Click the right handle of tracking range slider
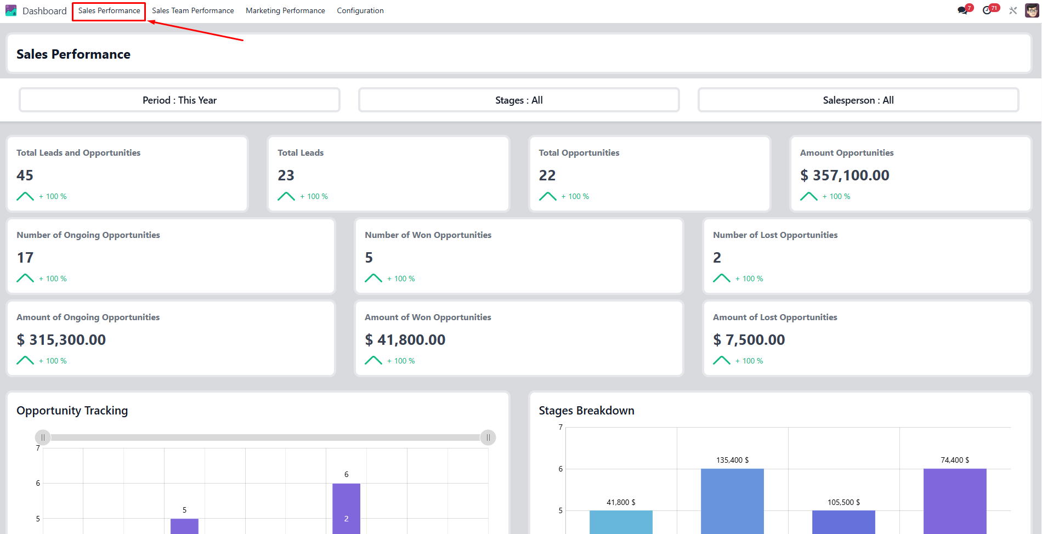This screenshot has width=1042, height=534. [488, 438]
